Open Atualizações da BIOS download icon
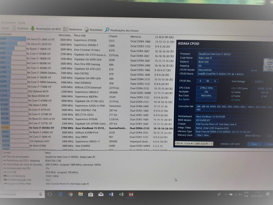Image resolution: width=273 pixels, height=205 pixels. coord(33,28)
